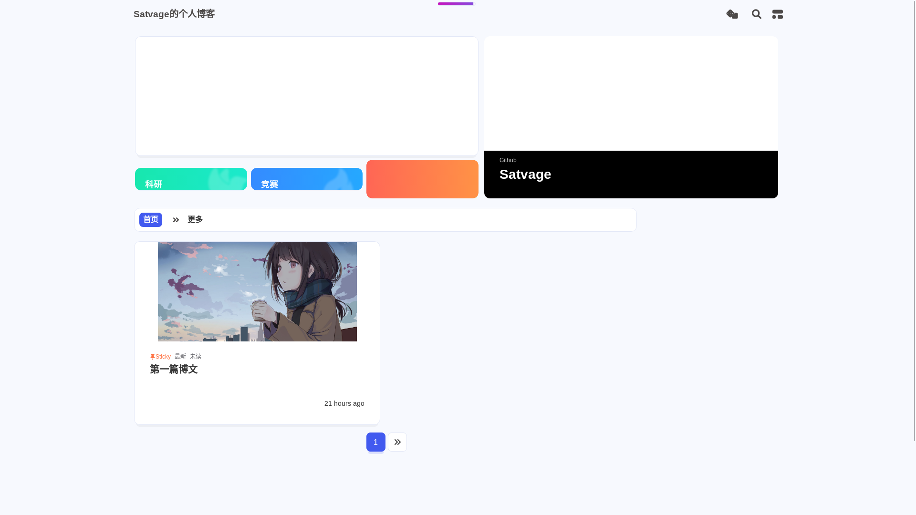The height and width of the screenshot is (515, 916).
Task: Open the anime girl post cover image
Action: 257,291
